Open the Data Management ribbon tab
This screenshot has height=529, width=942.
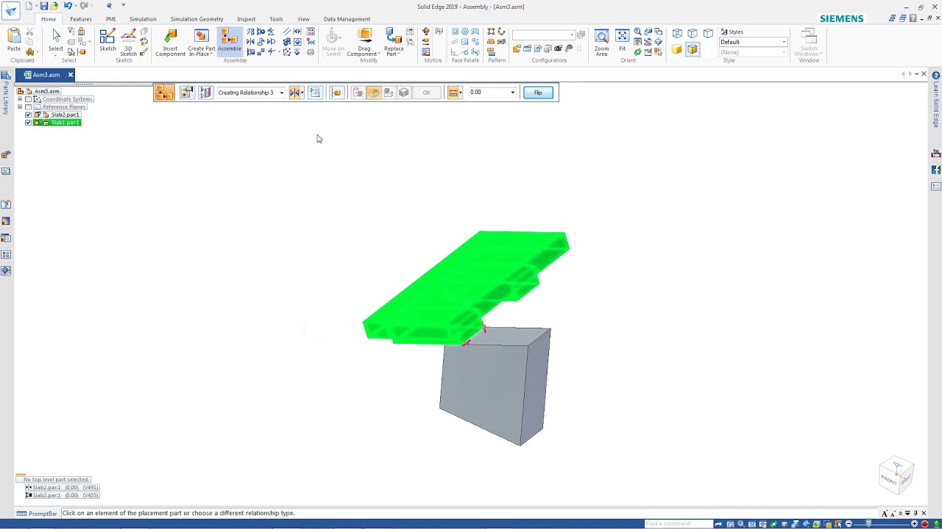point(347,19)
